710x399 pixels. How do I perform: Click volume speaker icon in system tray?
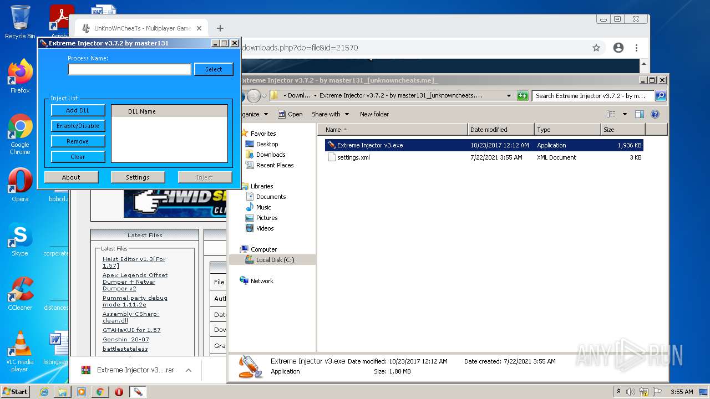[631, 392]
